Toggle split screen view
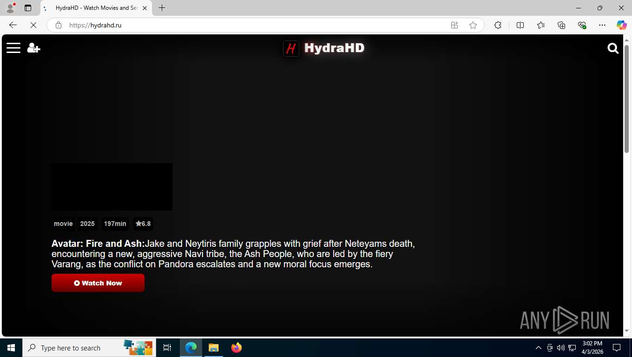The height and width of the screenshot is (357, 632). click(520, 25)
